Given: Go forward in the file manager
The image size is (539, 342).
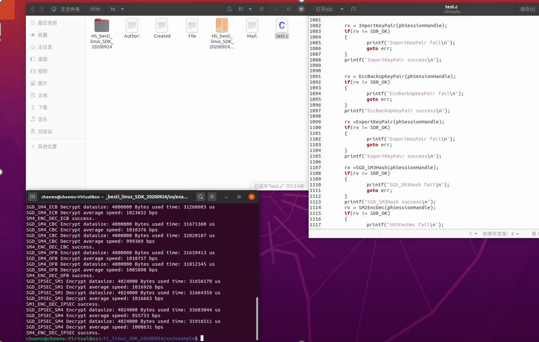Looking at the screenshot, I should pyautogui.click(x=42, y=9).
